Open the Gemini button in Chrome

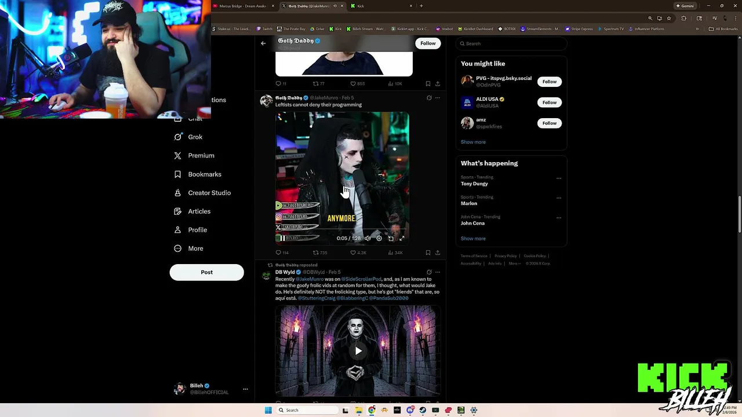tap(685, 6)
